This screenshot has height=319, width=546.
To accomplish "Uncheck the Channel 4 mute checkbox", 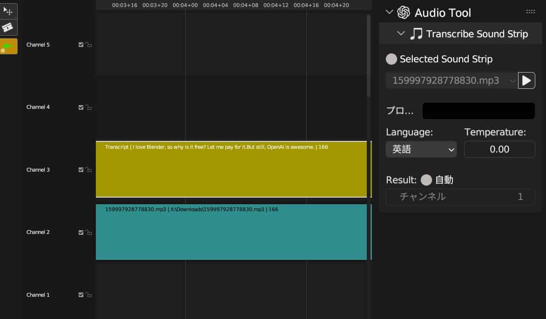I will 81,107.
